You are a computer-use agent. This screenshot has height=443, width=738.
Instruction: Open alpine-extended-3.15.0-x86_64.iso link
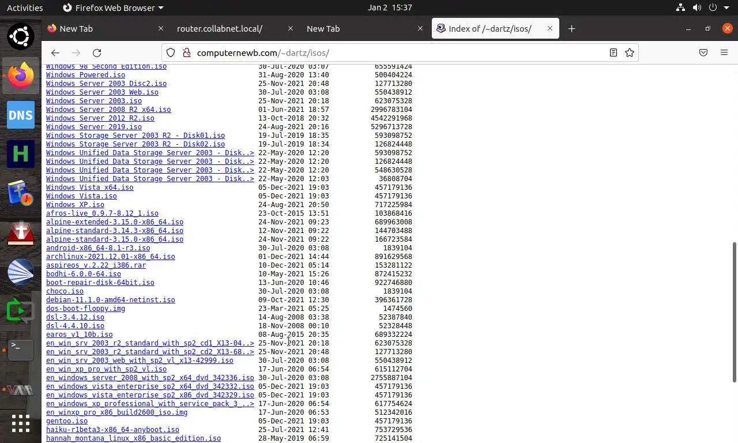click(x=115, y=222)
